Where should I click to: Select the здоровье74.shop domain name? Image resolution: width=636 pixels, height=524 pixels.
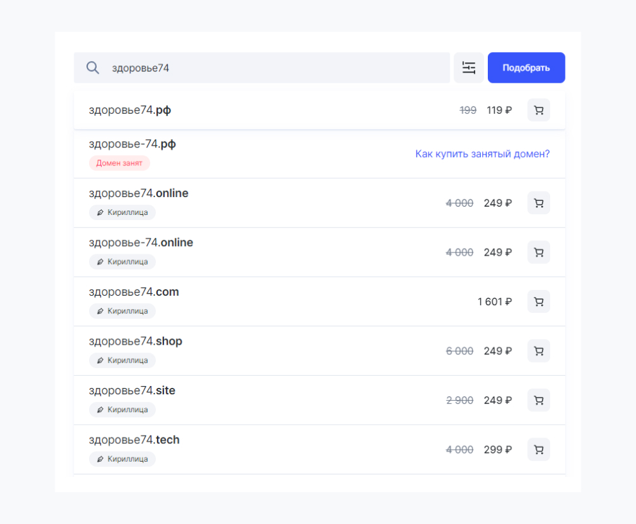pos(135,341)
